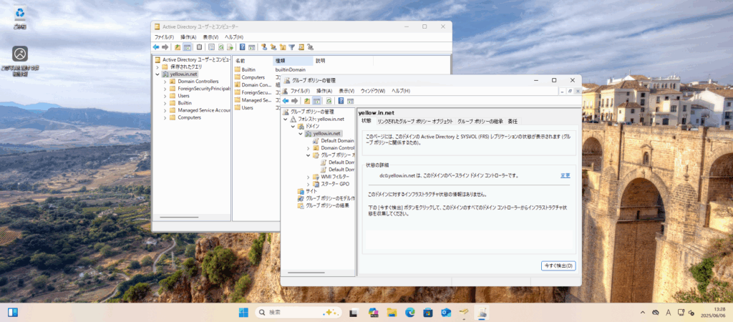Click Refresh icon in Active Directory toolbar
The width and height of the screenshot is (733, 322).
220,47
